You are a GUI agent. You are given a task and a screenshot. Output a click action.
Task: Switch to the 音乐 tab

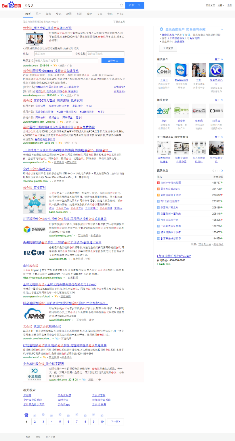point(110,14)
